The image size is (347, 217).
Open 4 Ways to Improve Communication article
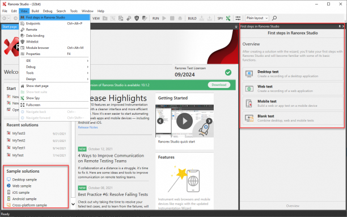coord(111,158)
